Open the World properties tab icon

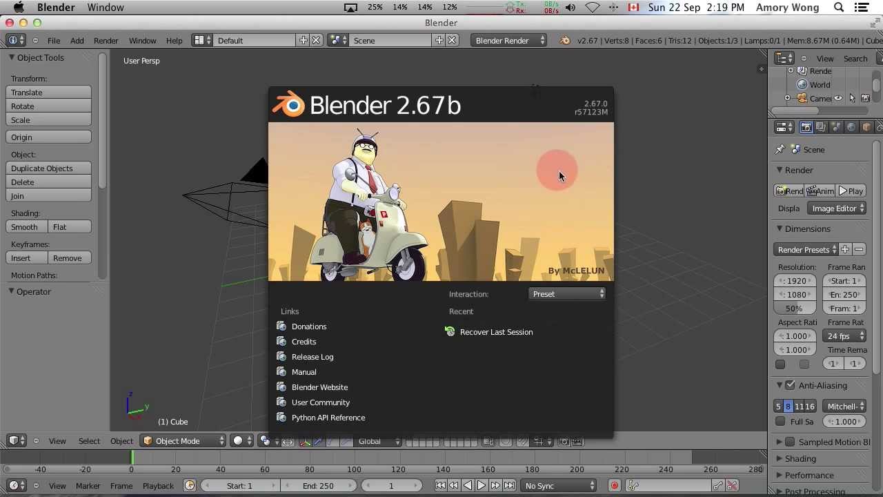coord(851,127)
